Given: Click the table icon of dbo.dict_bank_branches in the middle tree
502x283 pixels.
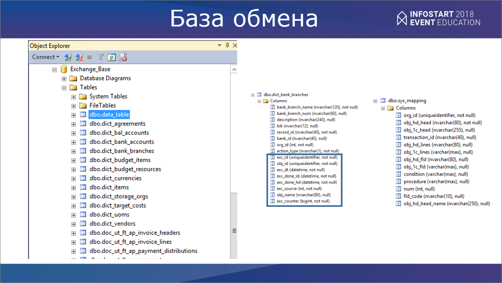Looking at the screenshot, I should pyautogui.click(x=260, y=95).
